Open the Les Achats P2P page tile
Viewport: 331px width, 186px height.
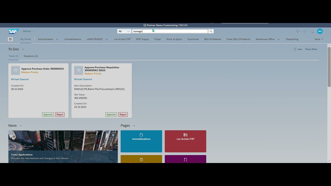click(185, 141)
